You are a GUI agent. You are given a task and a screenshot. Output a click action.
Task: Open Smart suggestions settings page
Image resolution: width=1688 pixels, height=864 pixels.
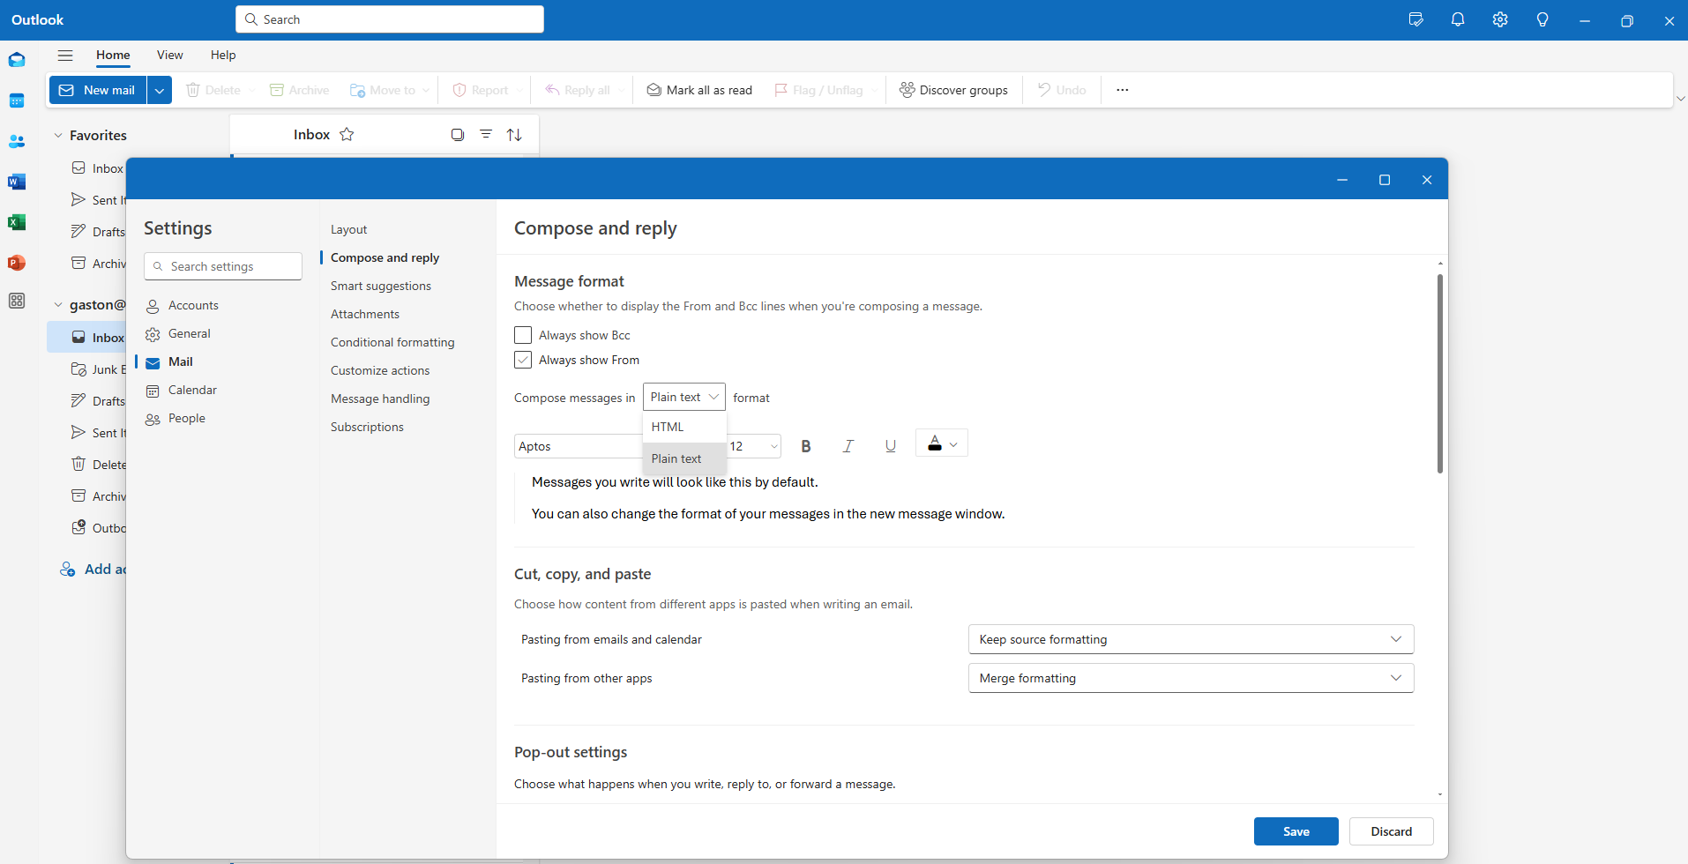click(381, 286)
